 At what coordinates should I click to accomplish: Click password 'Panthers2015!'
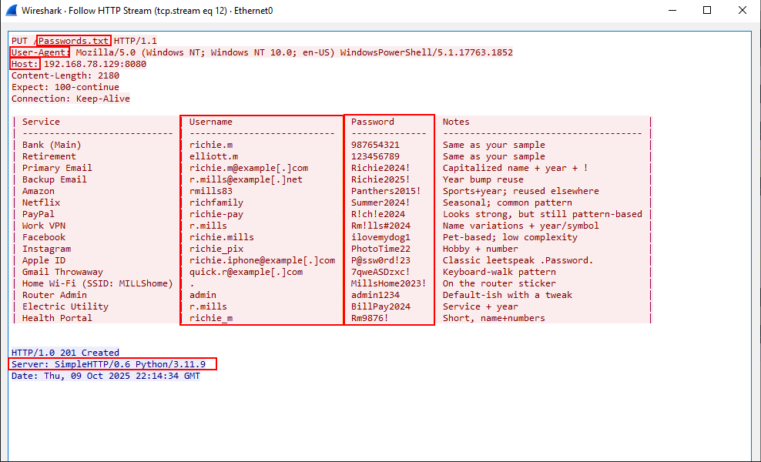point(387,191)
